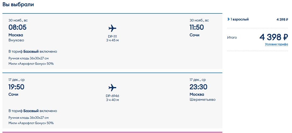
Task: Click Базовый tariff text in the Moscow–Sochi flight
Action: coord(31,51)
